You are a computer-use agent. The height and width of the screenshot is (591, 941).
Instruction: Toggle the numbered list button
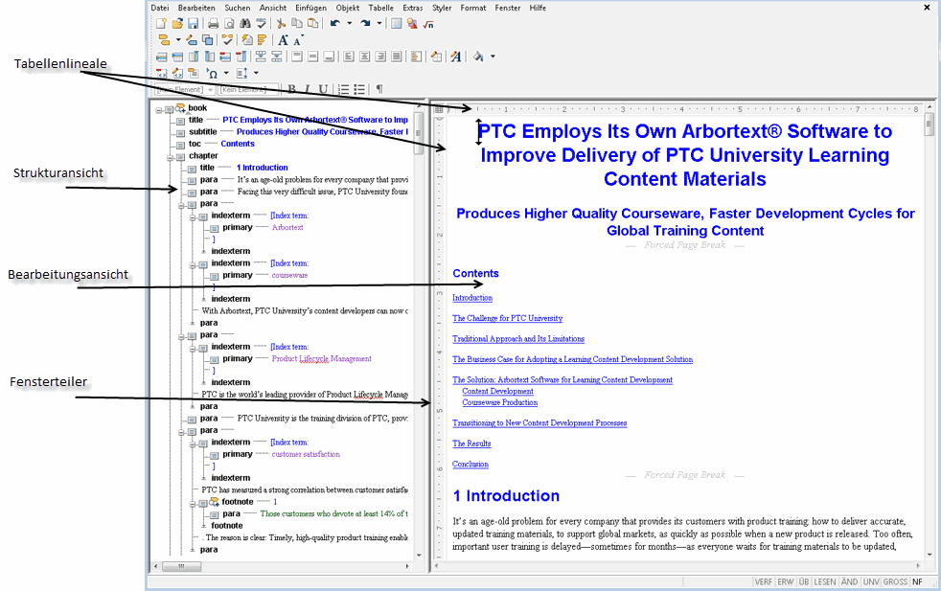343,89
